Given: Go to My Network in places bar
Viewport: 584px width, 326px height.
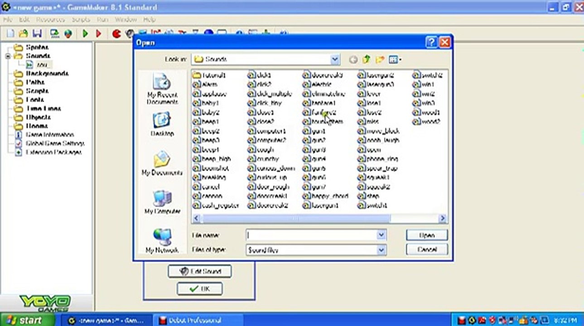Looking at the screenshot, I should pyautogui.click(x=162, y=240).
